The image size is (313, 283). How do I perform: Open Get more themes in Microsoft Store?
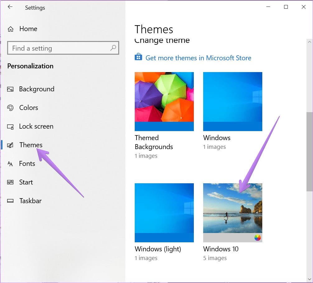[198, 58]
